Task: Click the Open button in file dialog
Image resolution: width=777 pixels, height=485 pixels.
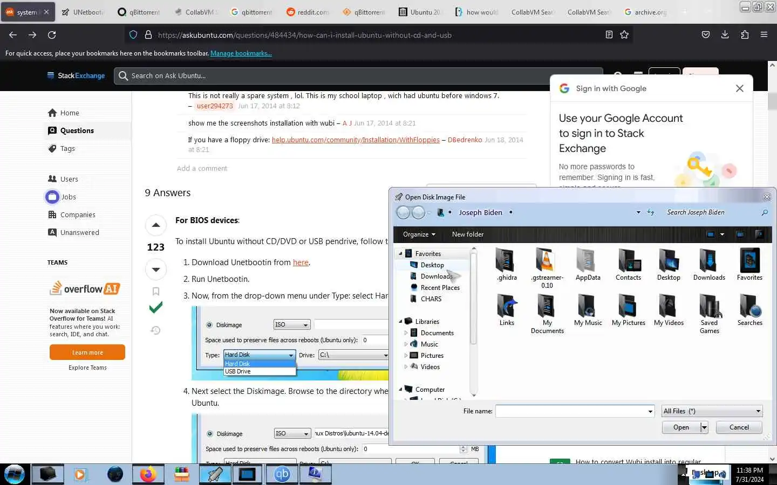Action: (x=681, y=427)
